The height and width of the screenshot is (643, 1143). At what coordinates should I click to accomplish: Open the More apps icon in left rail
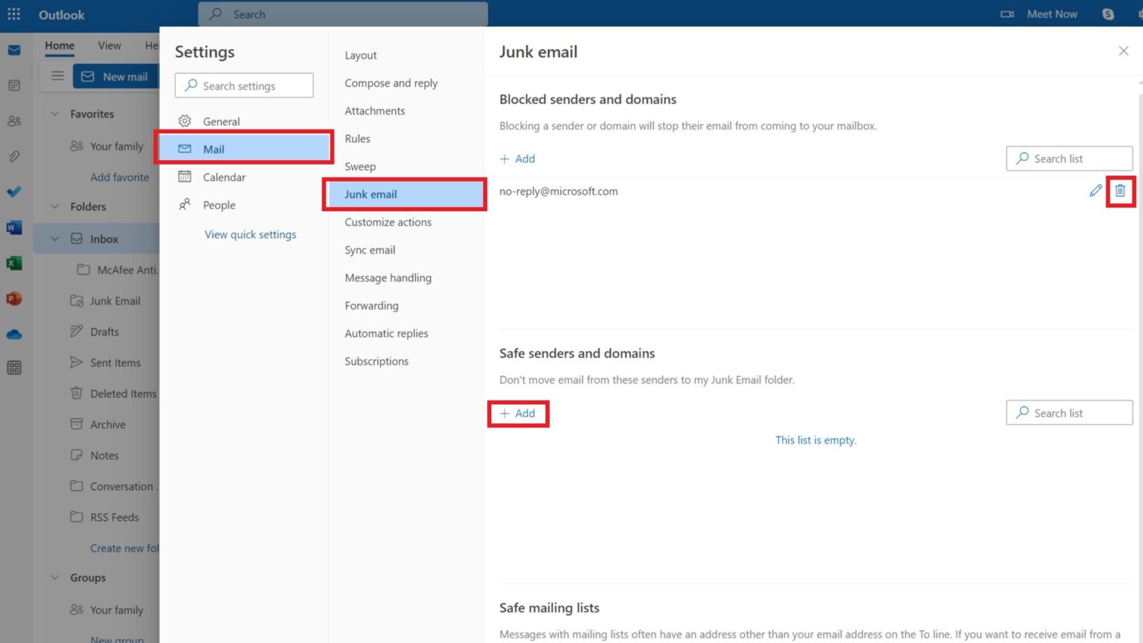pyautogui.click(x=14, y=368)
